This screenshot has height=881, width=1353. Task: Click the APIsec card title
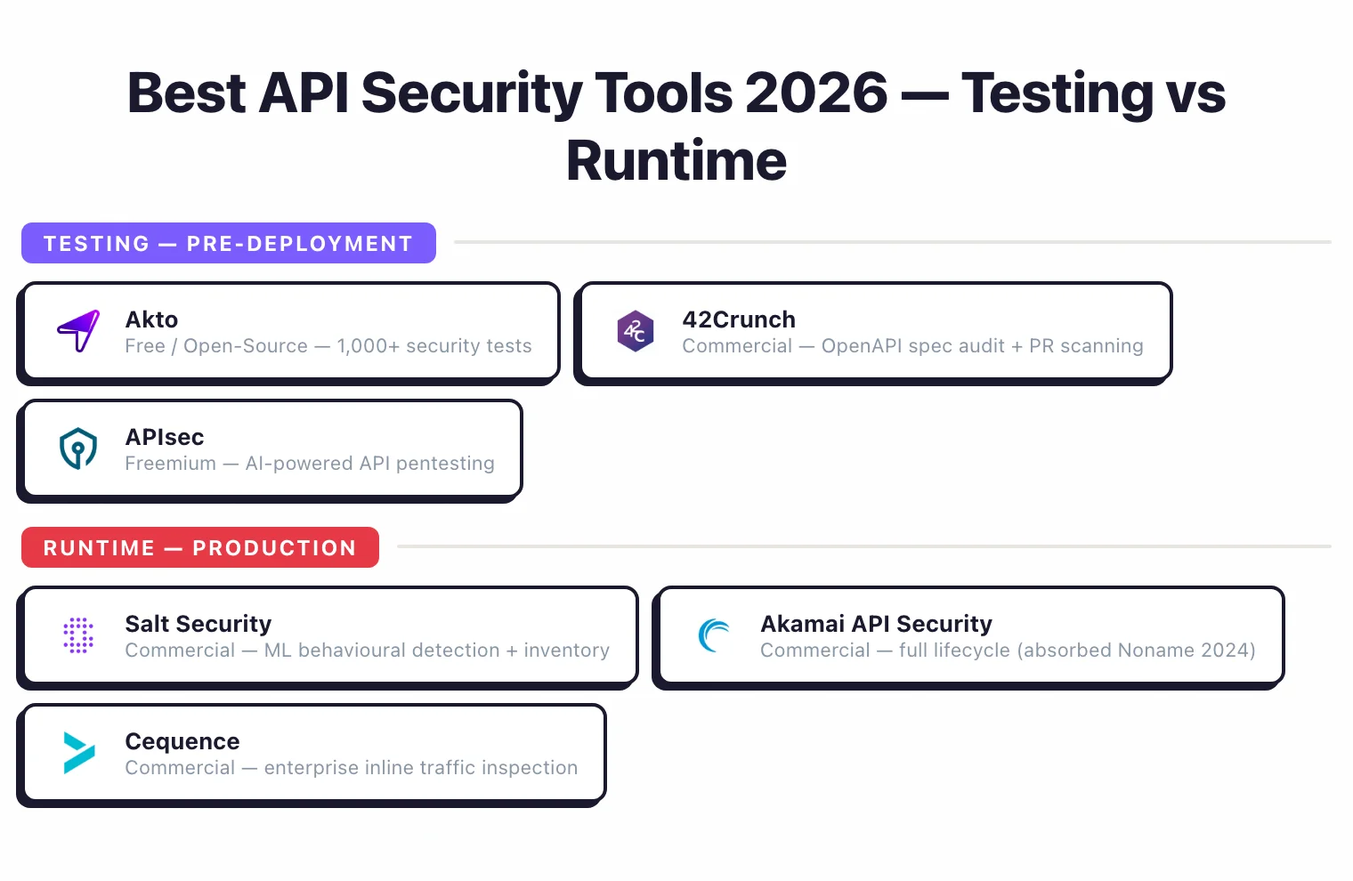pos(165,437)
